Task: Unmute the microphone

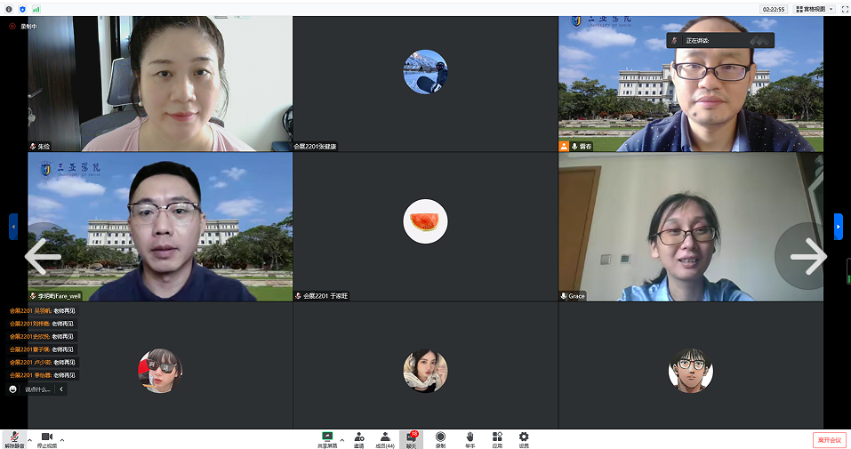Action: pyautogui.click(x=14, y=439)
